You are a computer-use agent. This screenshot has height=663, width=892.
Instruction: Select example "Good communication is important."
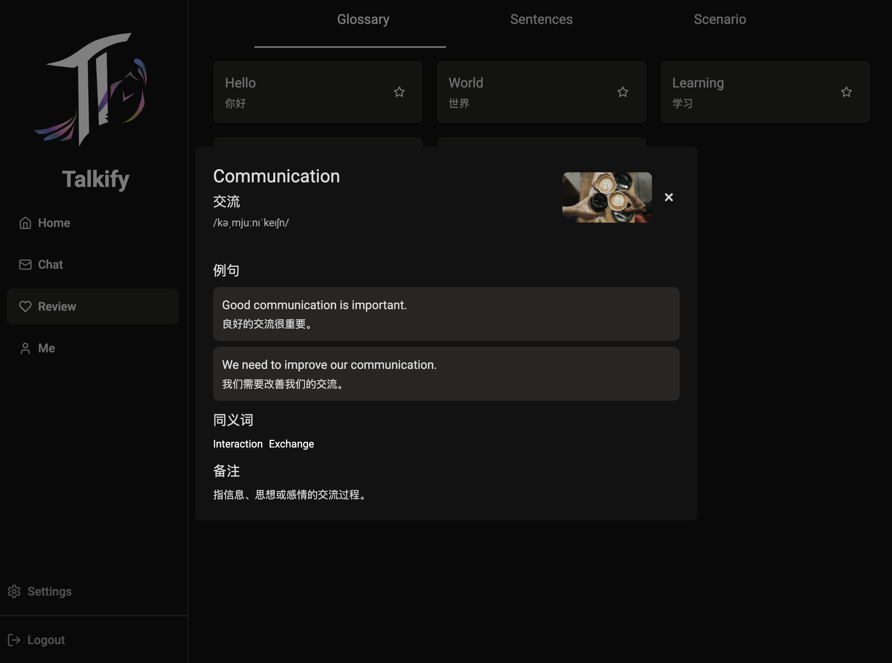446,314
